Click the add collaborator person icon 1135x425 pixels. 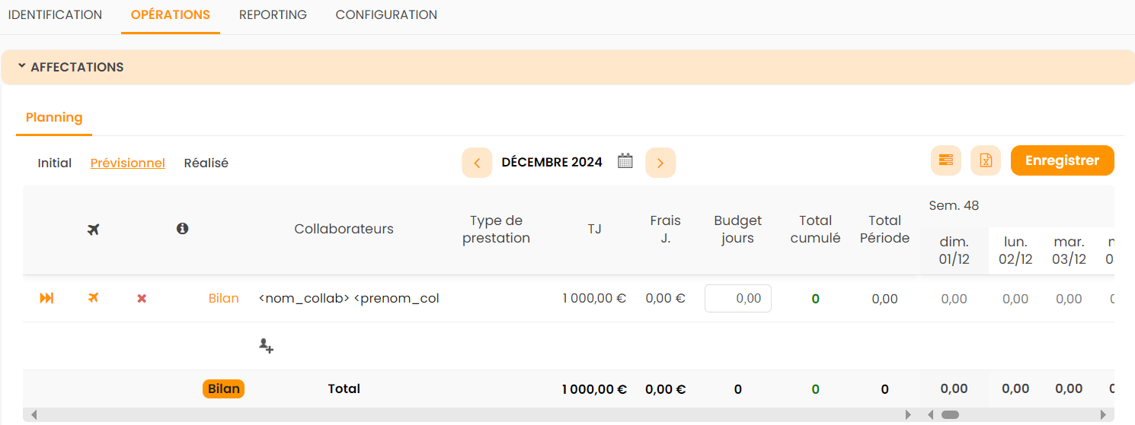tap(266, 346)
